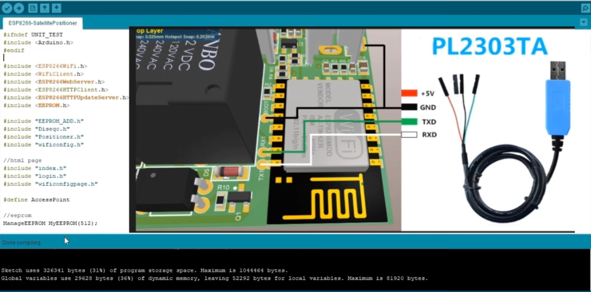Click the '#include <ESP8266WiFi.h>' line
The height and width of the screenshot is (292, 591).
point(45,66)
